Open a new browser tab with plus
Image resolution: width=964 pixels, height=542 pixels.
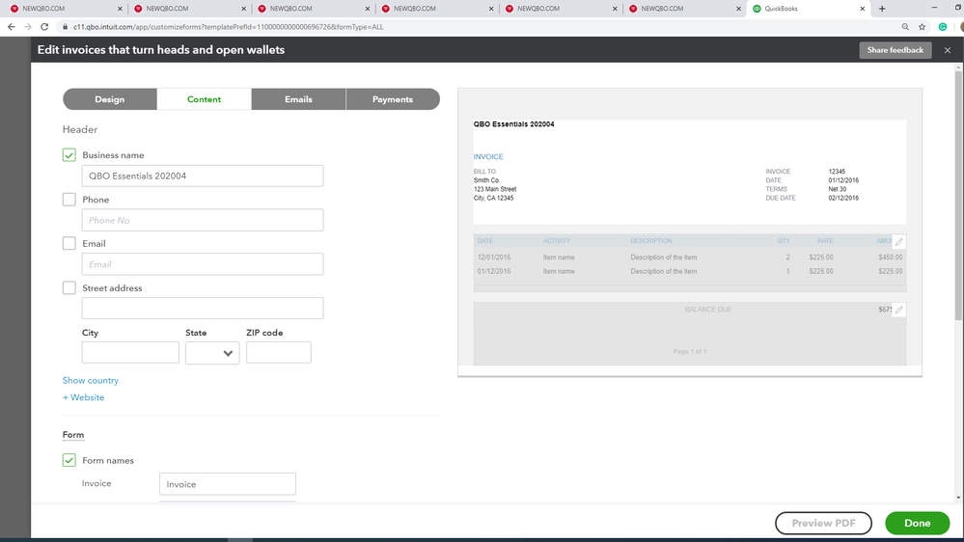tap(882, 9)
